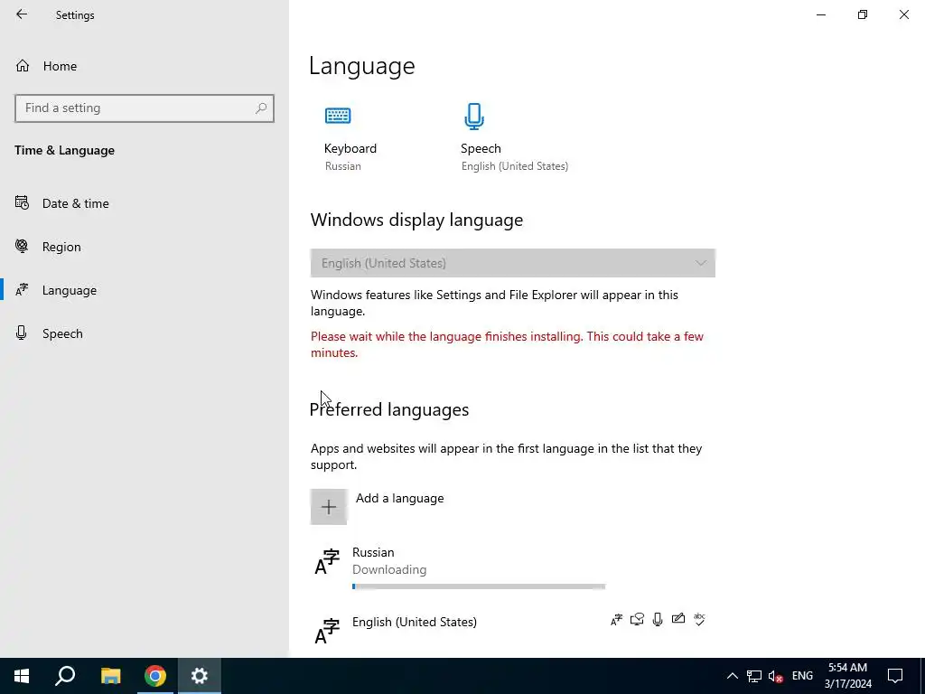Open taskbar search
The image size is (925, 694).
pos(65,676)
